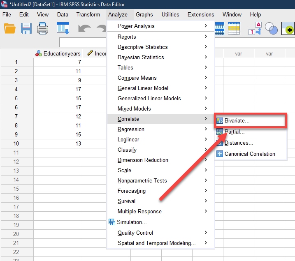The height and width of the screenshot is (261, 295).
Task: Open the Data menu
Action: coord(63,14)
